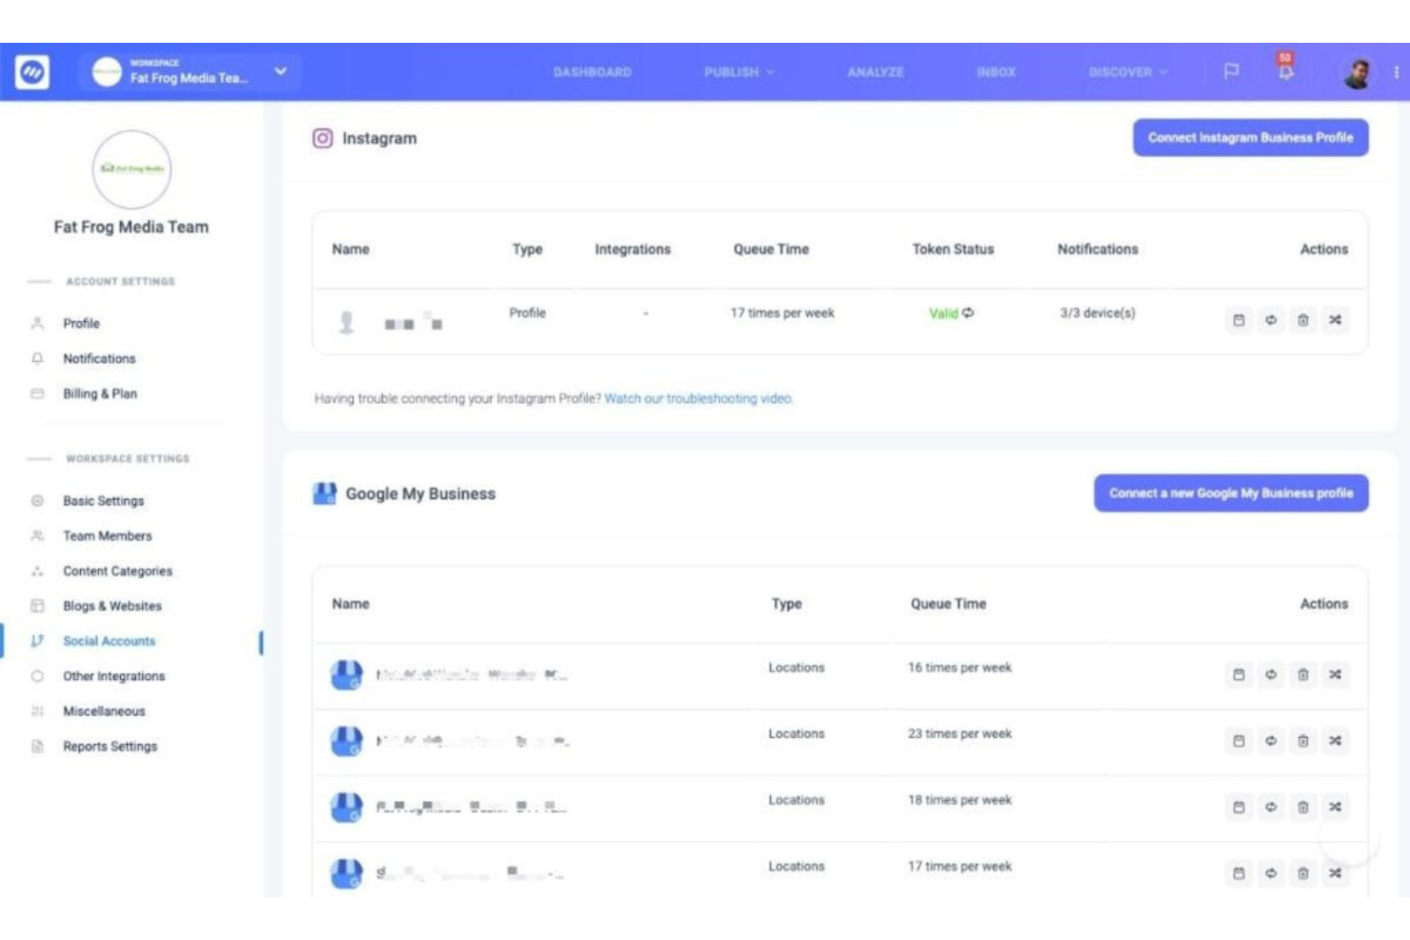Click the reconnect icon in the 18 times per week row

(x=1271, y=807)
